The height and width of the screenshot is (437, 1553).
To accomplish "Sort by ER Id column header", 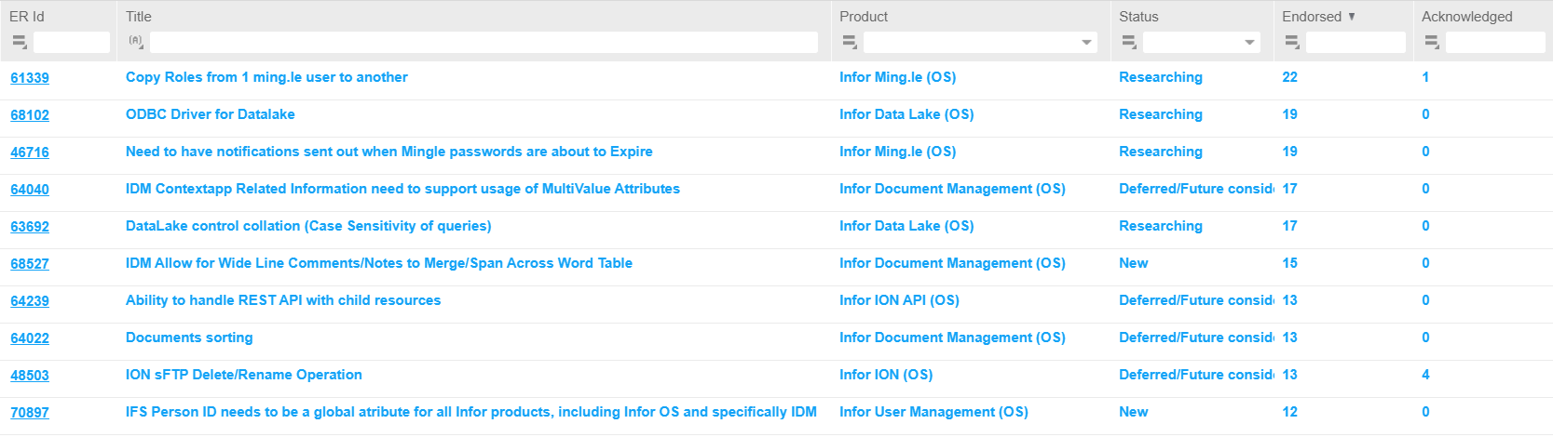I will pyautogui.click(x=27, y=17).
